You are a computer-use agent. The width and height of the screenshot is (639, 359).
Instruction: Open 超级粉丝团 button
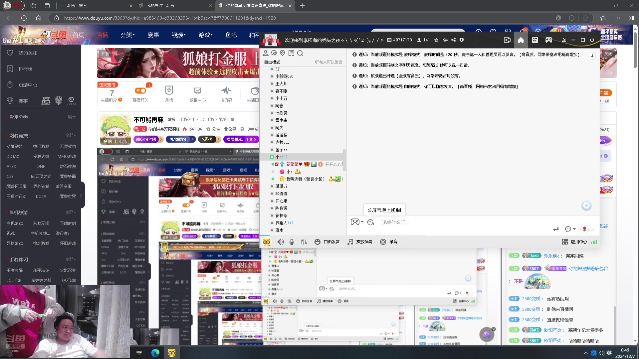click(x=148, y=139)
